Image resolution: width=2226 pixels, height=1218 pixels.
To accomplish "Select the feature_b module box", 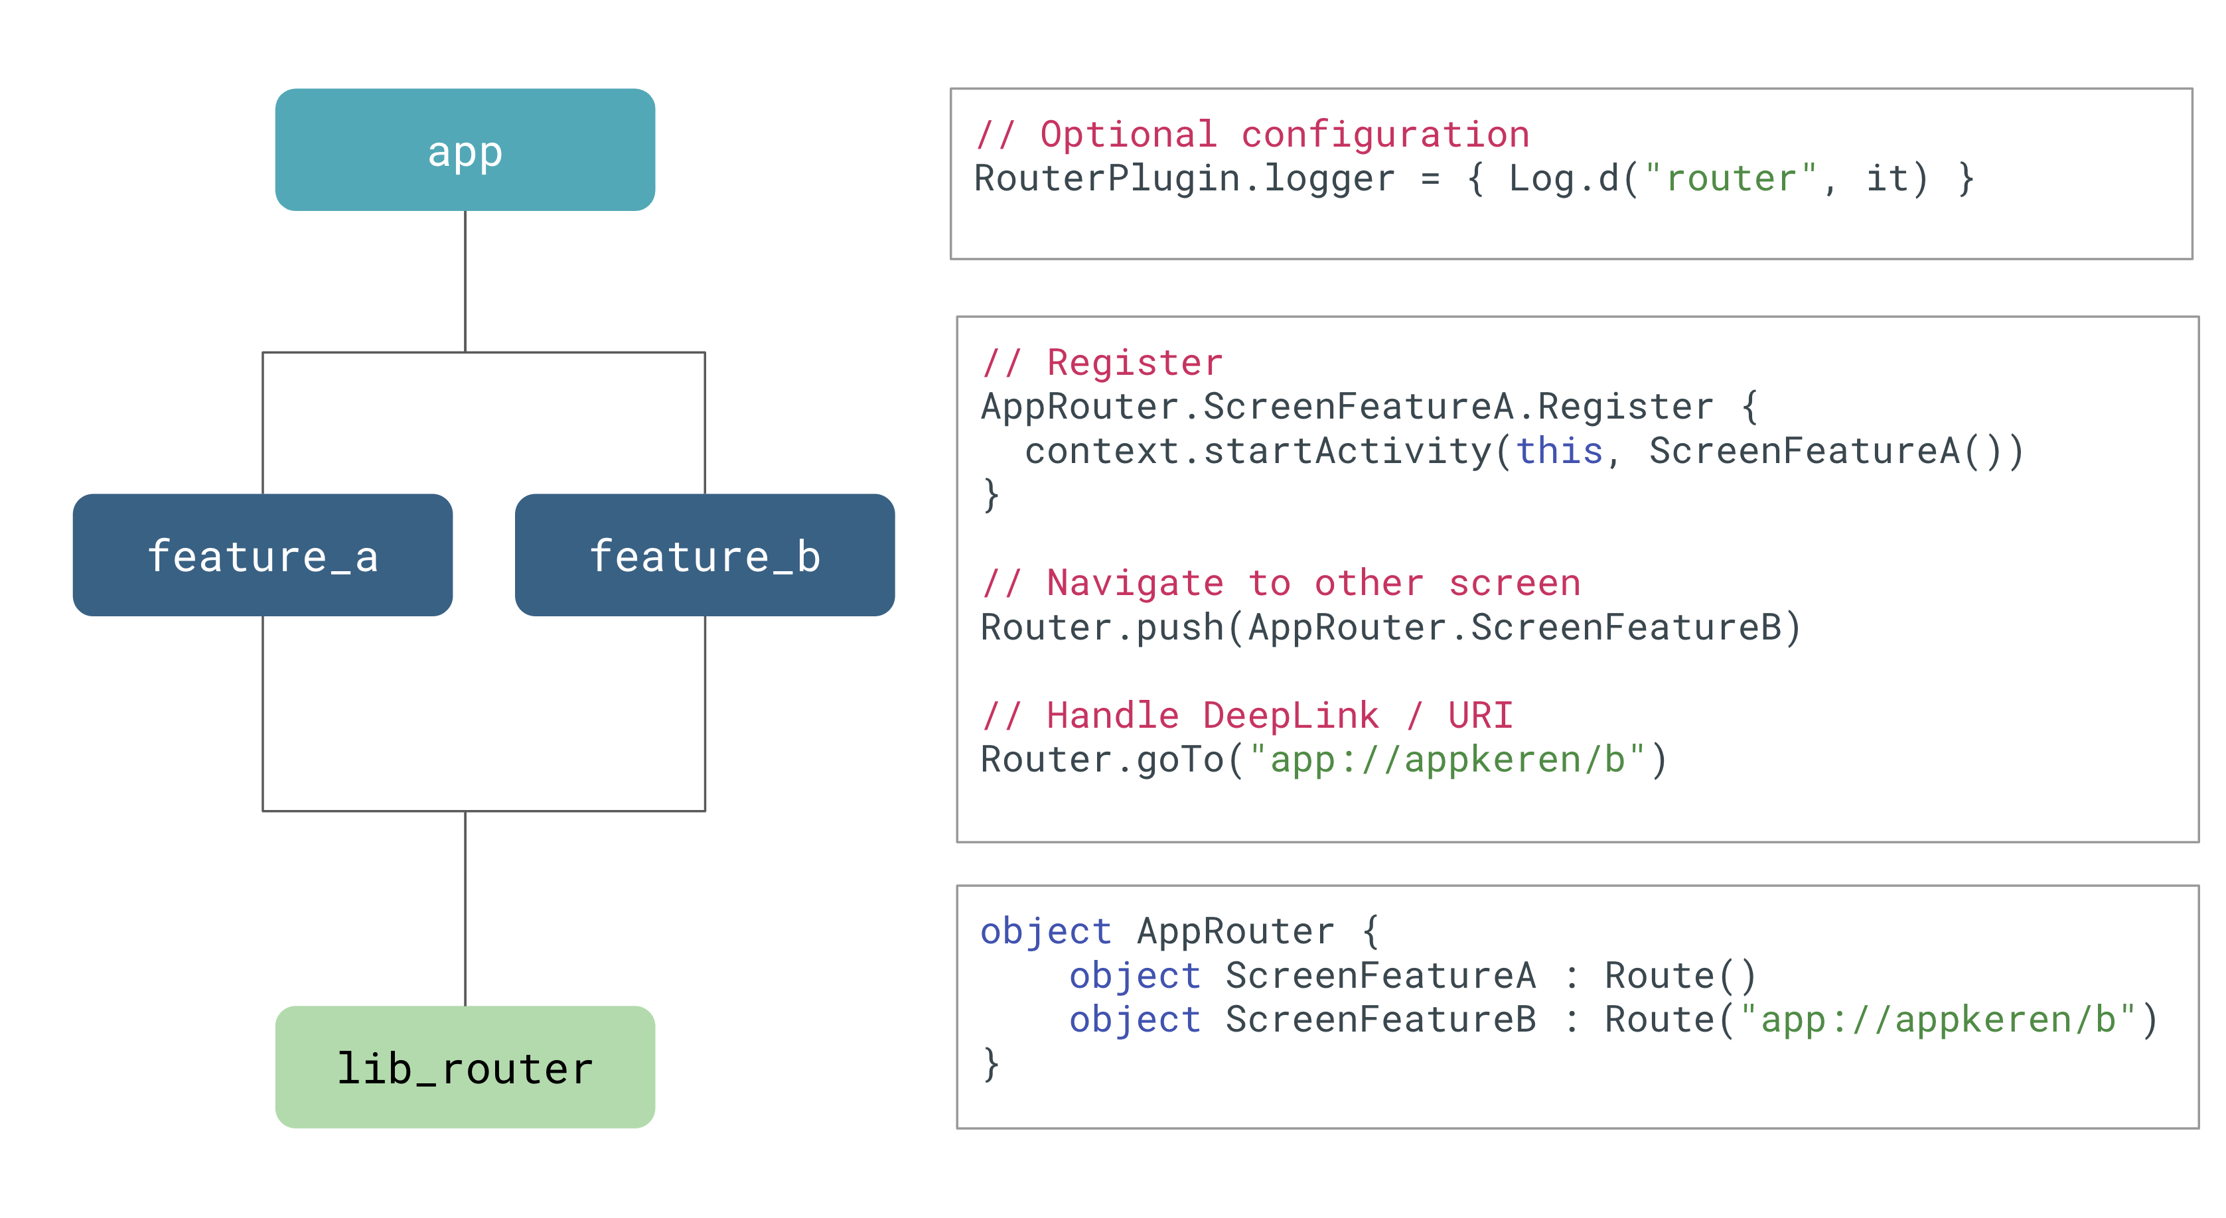I will [x=704, y=555].
